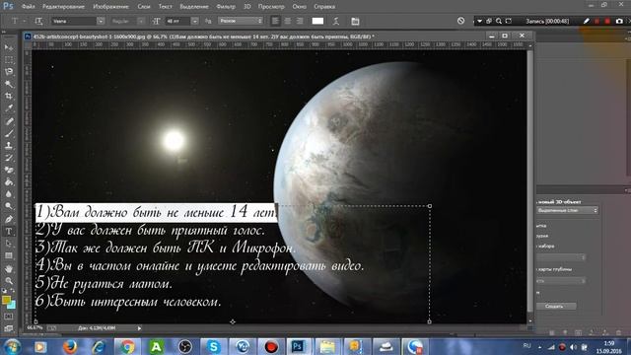Viewport: 631px width, 355px height.
Task: Open the 3D source dropdown in panel
Action: [x=567, y=210]
